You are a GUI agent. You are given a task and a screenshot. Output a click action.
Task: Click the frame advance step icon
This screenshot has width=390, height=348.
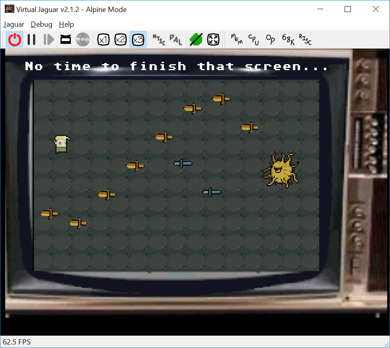point(49,39)
